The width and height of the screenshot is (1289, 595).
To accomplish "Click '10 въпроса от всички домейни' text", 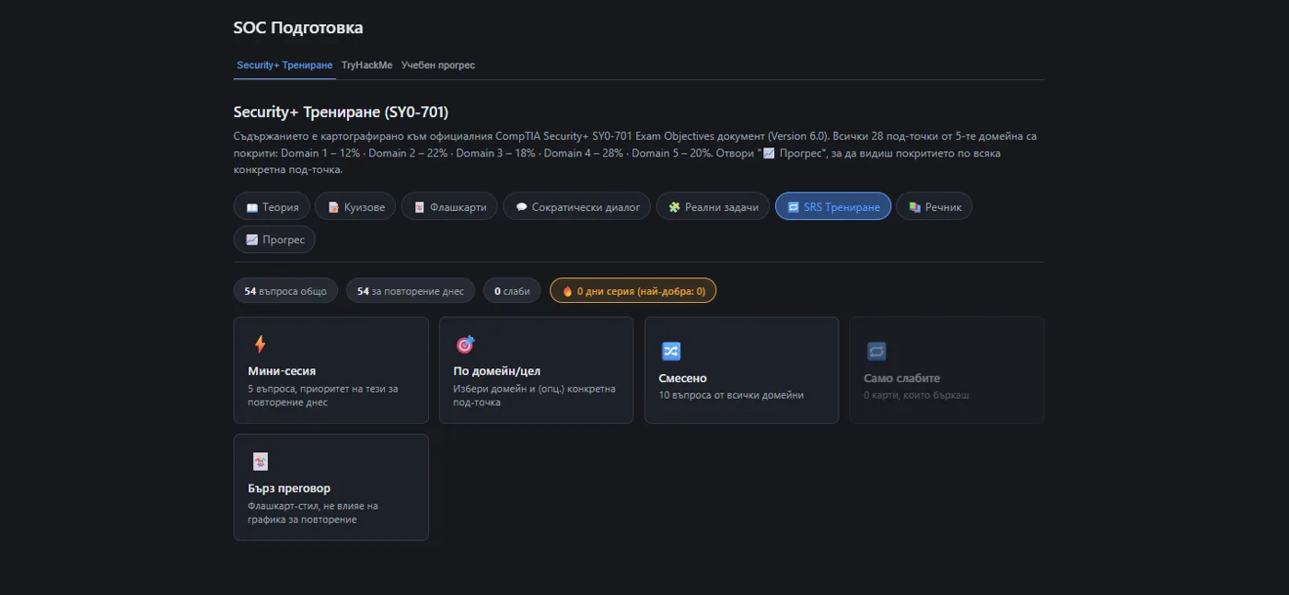I will (x=731, y=395).
